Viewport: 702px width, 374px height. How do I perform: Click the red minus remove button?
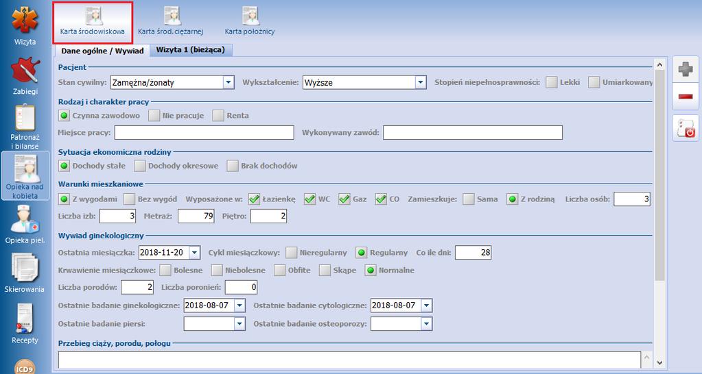point(686,96)
